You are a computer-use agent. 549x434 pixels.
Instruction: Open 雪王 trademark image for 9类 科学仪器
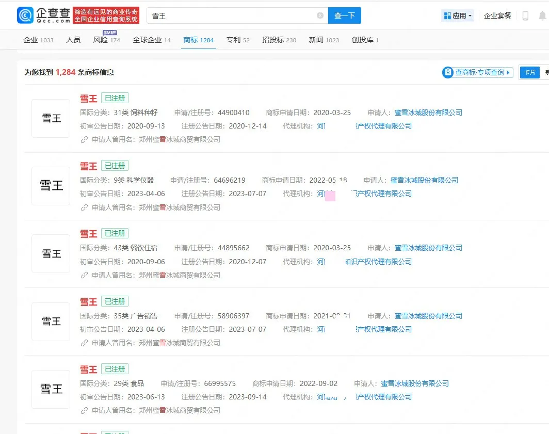click(x=51, y=186)
